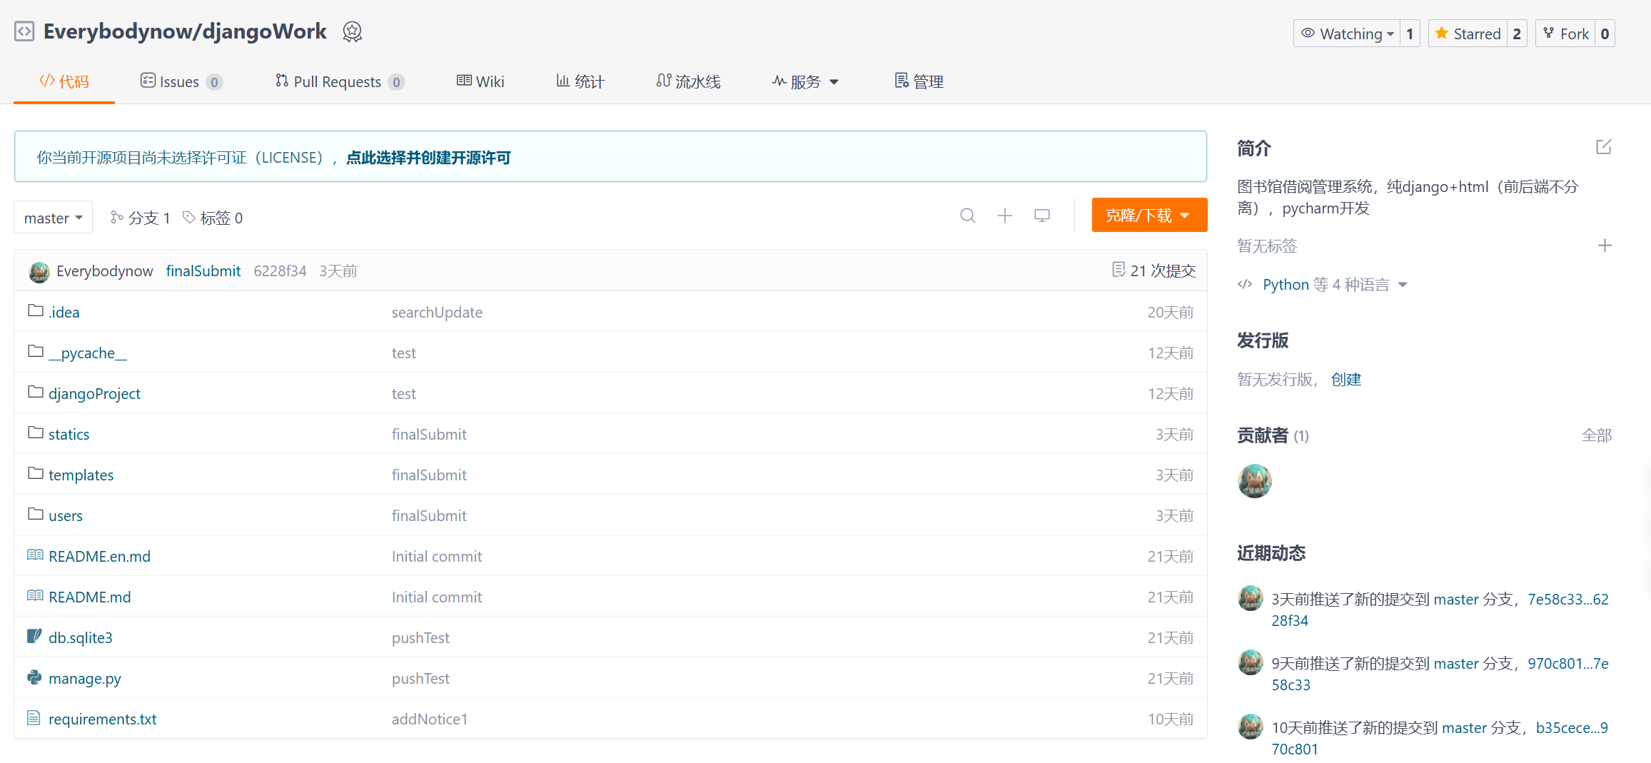Image resolution: width=1651 pixels, height=763 pixels.
Task: Open the 克隆/下载 dropdown
Action: (x=1148, y=215)
